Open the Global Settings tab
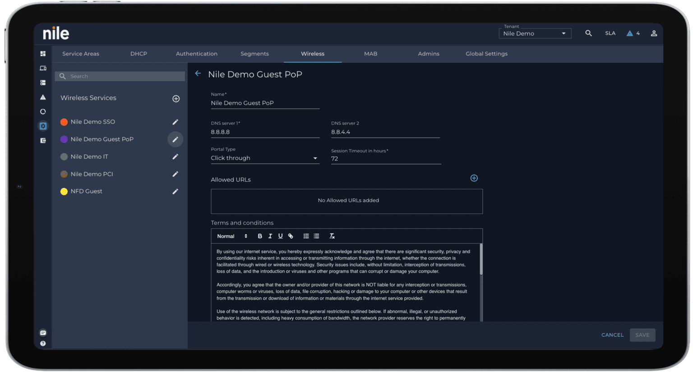Viewport: 693px width, 372px height. [486, 54]
